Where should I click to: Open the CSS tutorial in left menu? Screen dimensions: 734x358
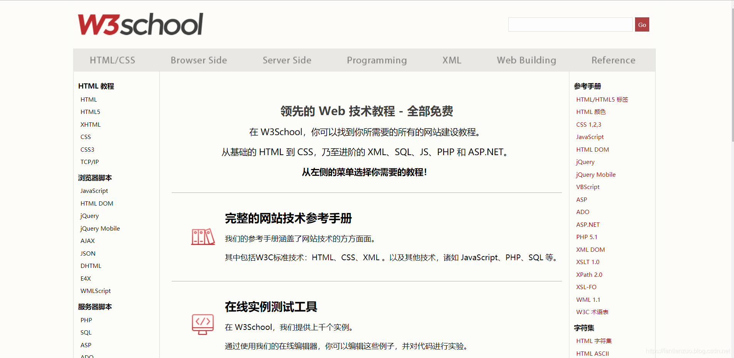pyautogui.click(x=85, y=137)
